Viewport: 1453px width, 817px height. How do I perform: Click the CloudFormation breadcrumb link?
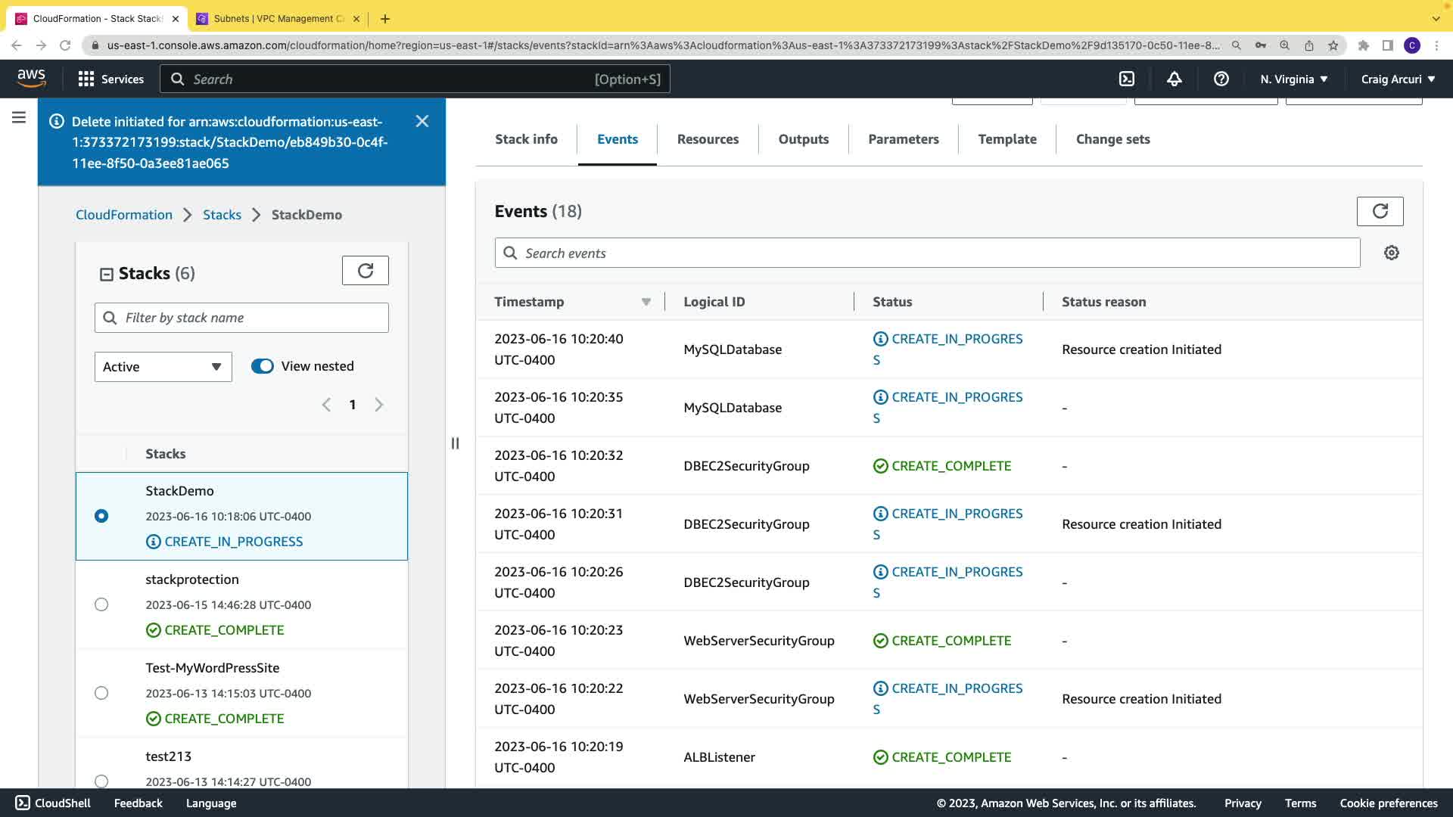coord(124,215)
